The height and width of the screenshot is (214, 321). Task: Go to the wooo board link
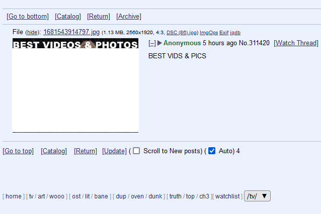[x=57, y=196]
